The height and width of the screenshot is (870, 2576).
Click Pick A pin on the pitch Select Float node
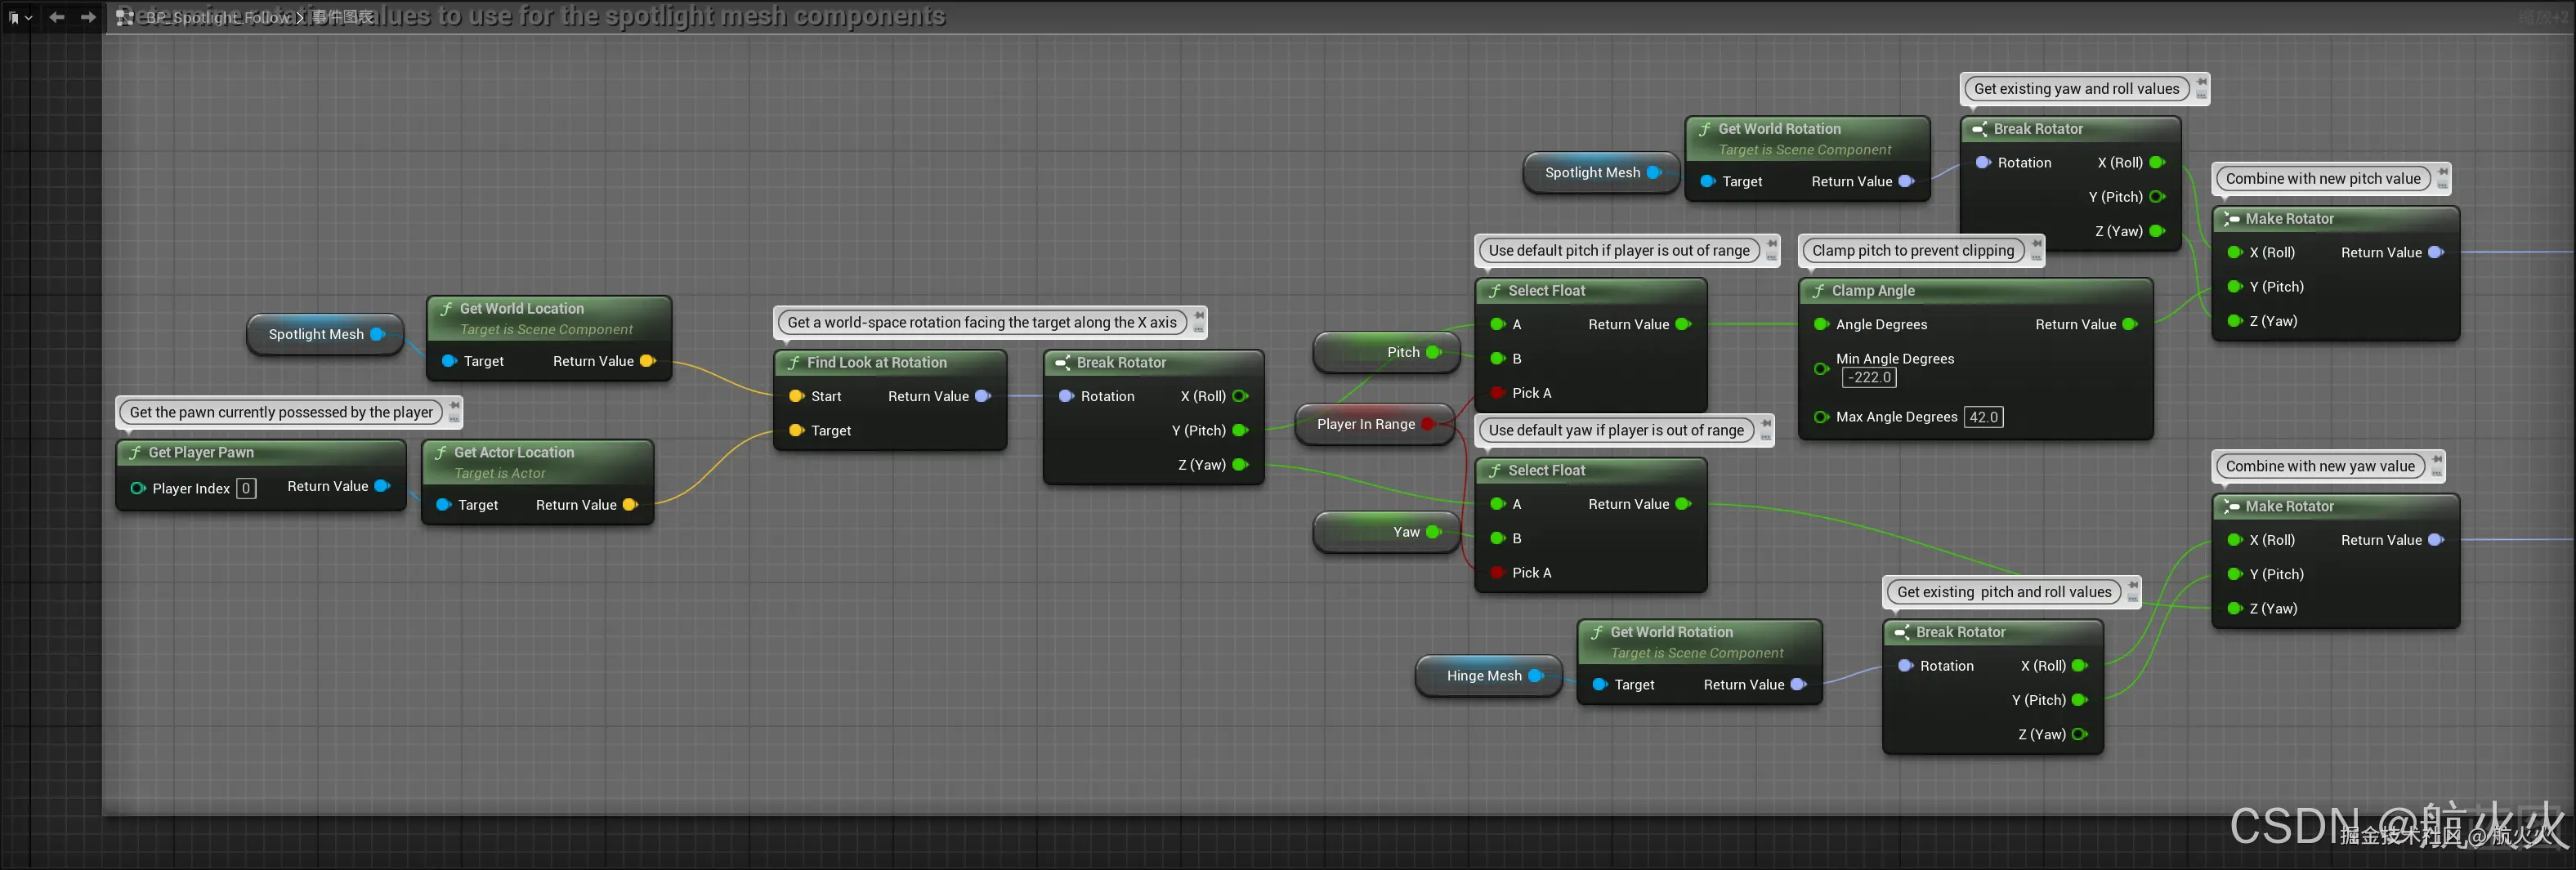(1497, 394)
